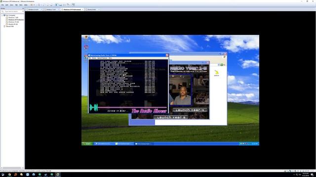Select the Windows XP Professional tab
This screenshot has width=316, height=177.
point(73,9)
